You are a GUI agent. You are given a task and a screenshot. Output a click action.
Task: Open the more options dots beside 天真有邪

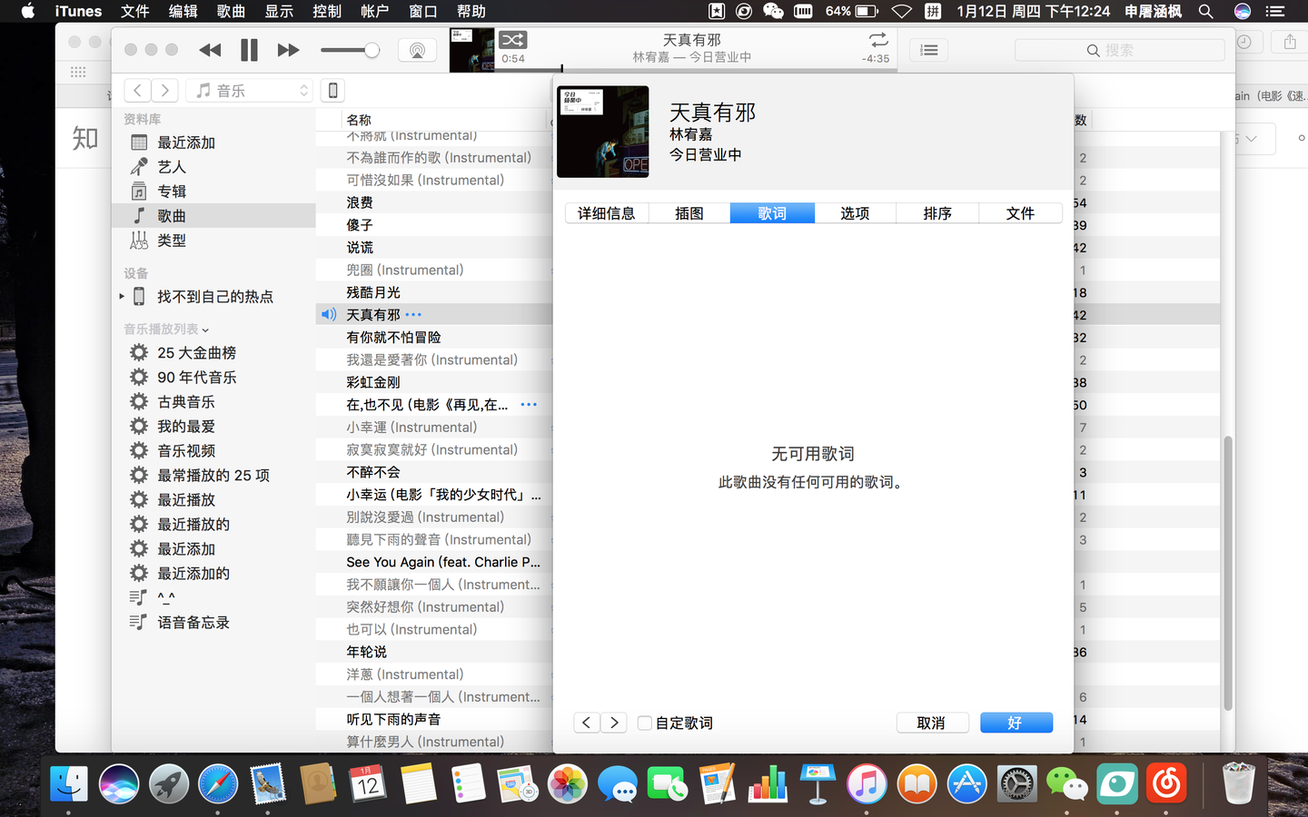(x=413, y=315)
